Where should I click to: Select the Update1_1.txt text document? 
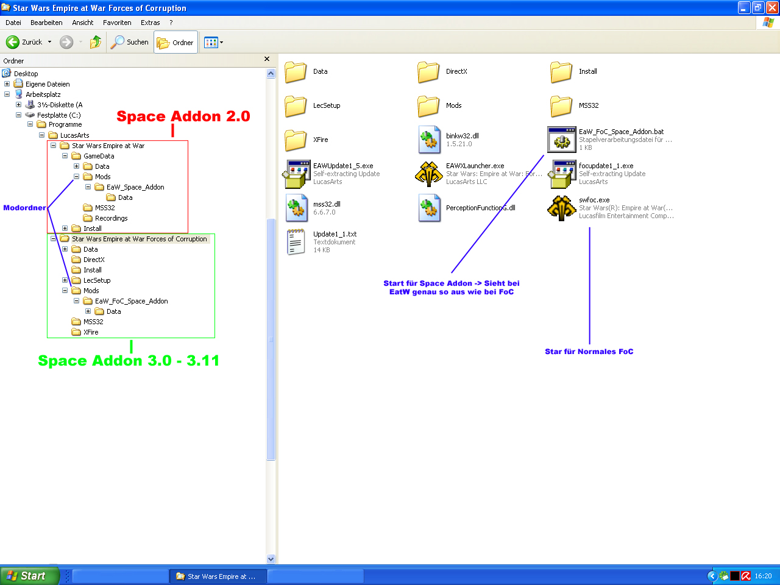(296, 242)
